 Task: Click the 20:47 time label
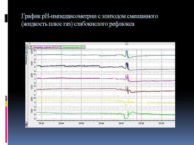pyautogui.click(x=121, y=123)
